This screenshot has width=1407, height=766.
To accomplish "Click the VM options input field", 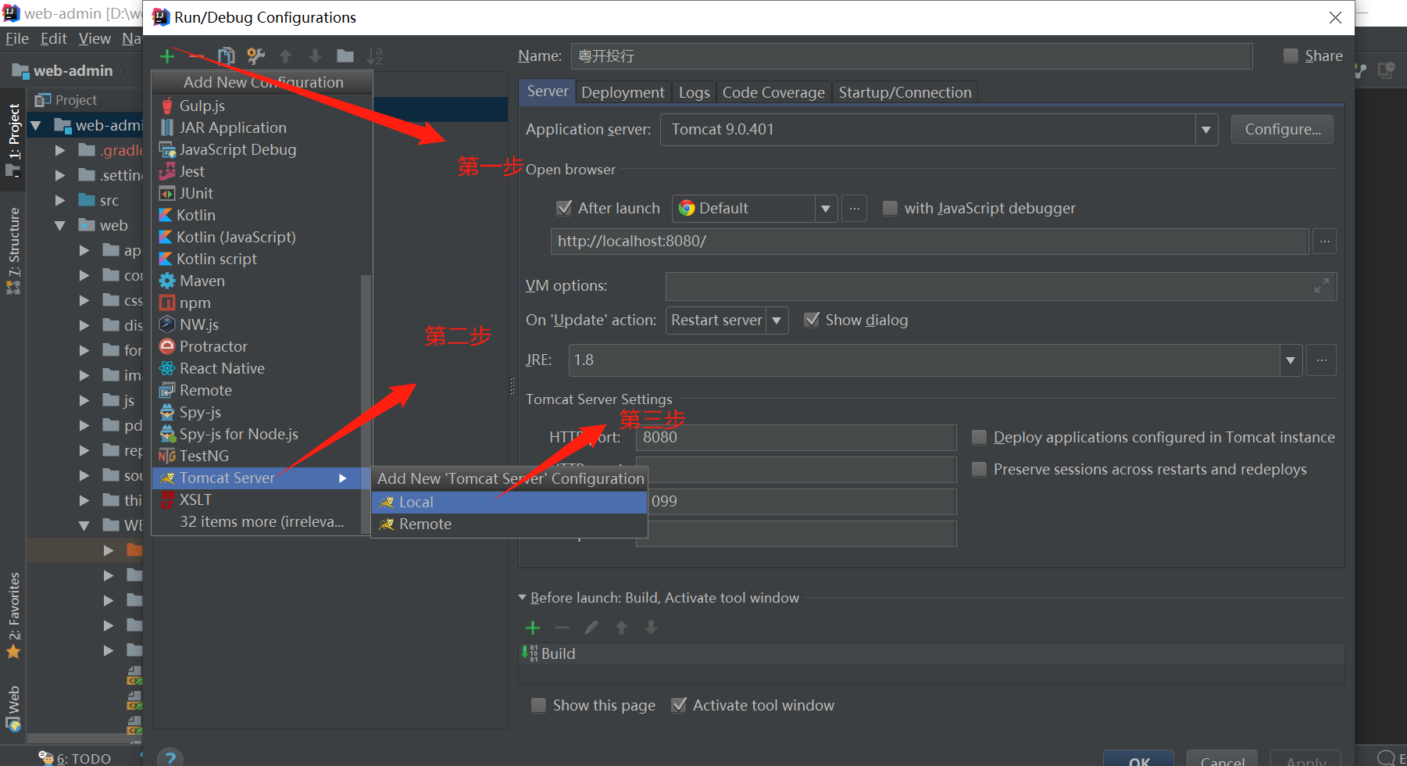I will coord(1001,286).
